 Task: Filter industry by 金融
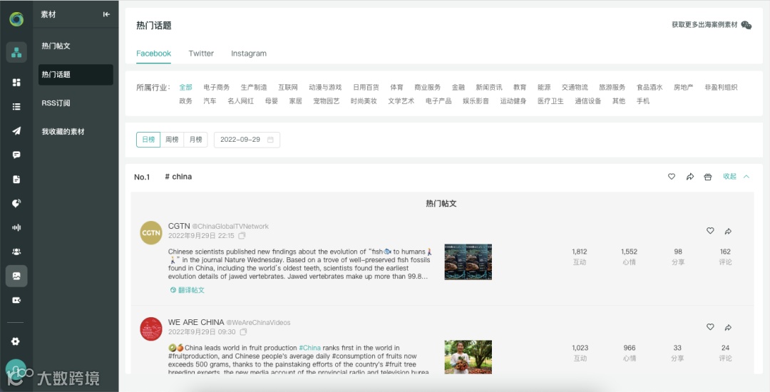click(458, 88)
